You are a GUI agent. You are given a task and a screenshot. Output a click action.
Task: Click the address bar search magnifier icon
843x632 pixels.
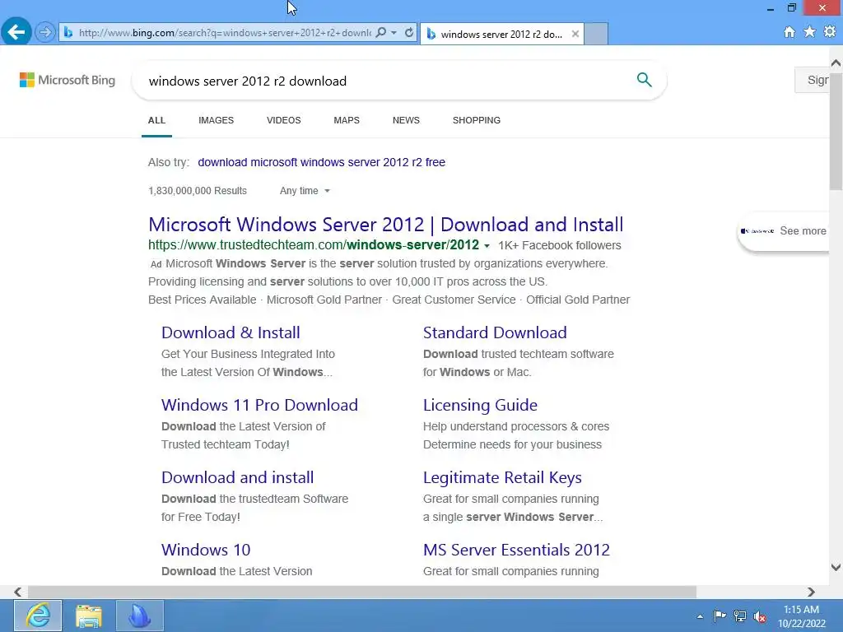380,33
